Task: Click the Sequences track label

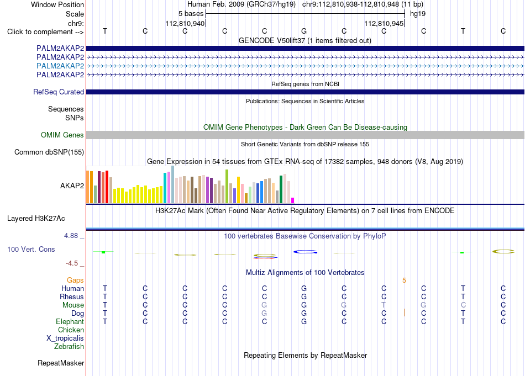Action: point(66,109)
